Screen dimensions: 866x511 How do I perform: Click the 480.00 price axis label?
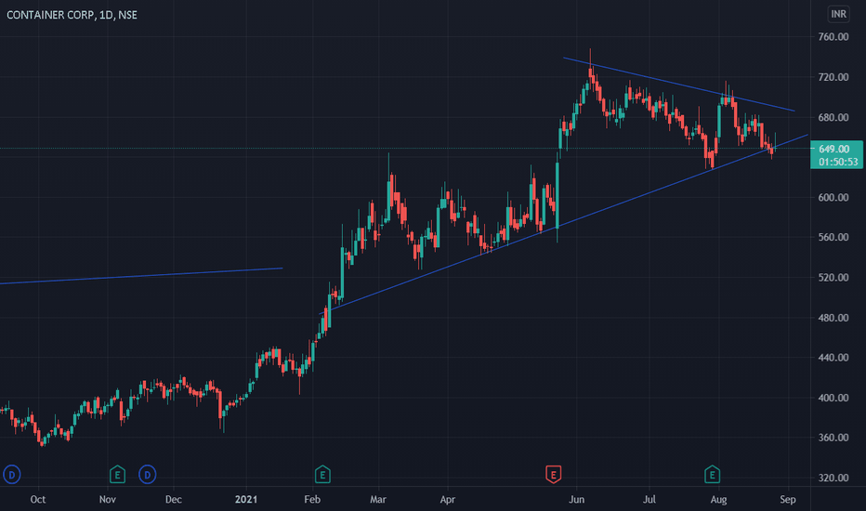833,318
